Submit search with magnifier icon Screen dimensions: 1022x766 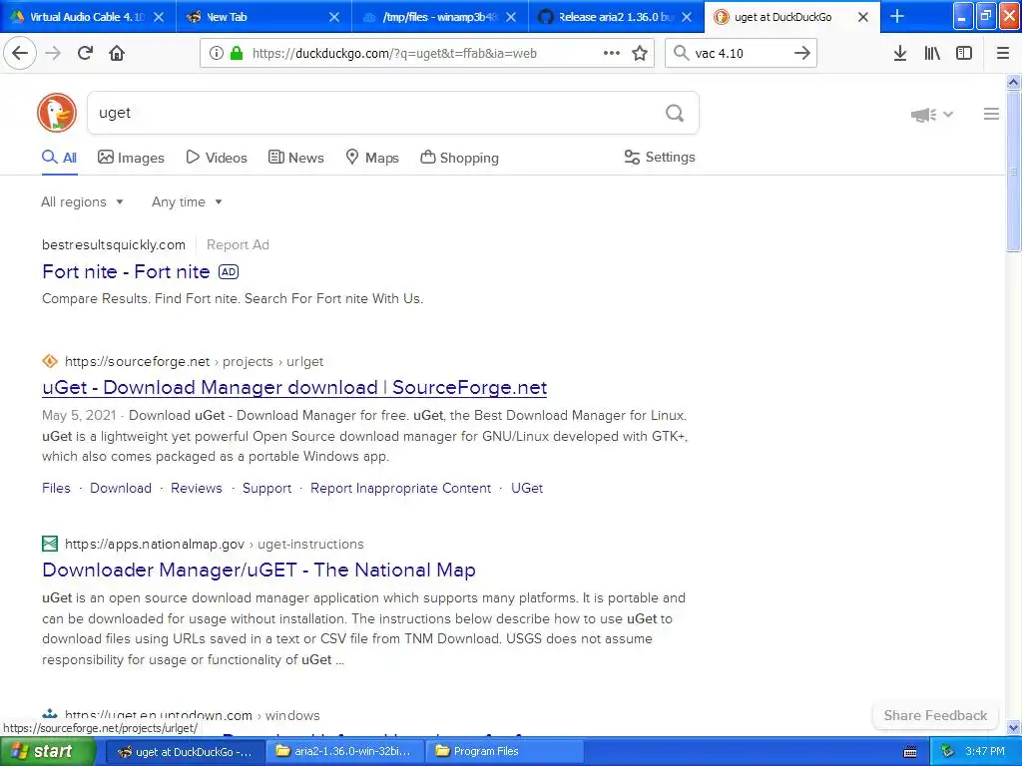pyautogui.click(x=675, y=113)
